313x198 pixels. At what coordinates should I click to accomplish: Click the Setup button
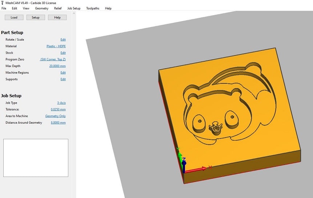pyautogui.click(x=36, y=17)
